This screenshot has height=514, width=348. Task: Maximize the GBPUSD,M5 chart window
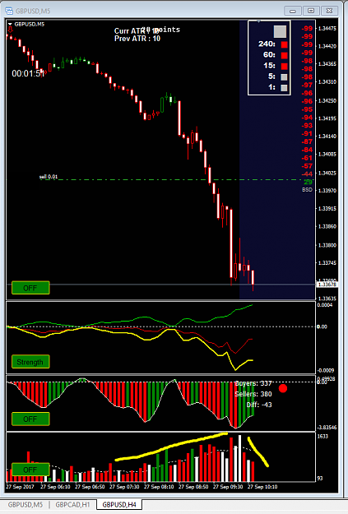point(311,11)
